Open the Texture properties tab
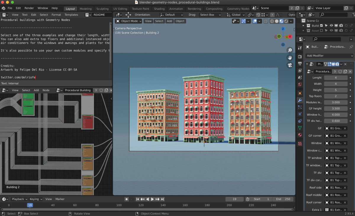 300,144
